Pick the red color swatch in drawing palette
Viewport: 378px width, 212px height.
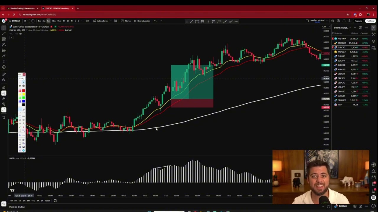click(23, 91)
